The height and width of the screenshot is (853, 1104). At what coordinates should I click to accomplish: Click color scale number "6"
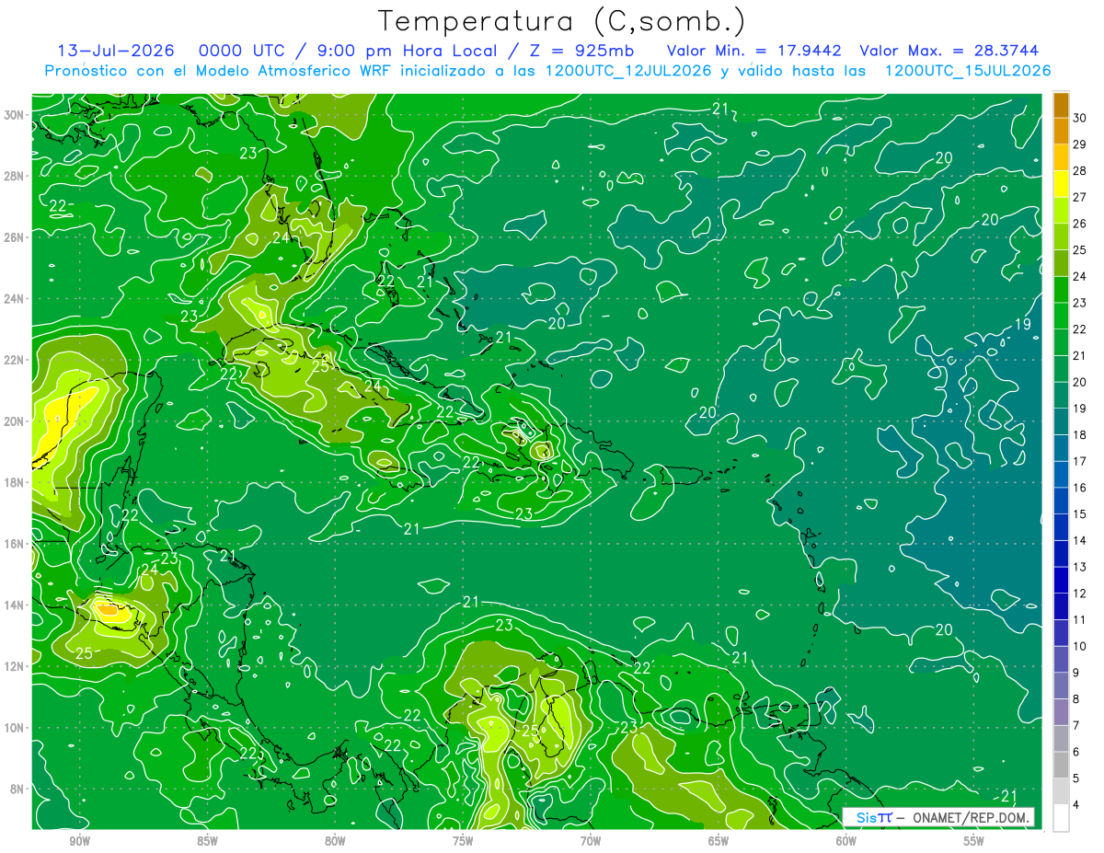click(x=1076, y=752)
